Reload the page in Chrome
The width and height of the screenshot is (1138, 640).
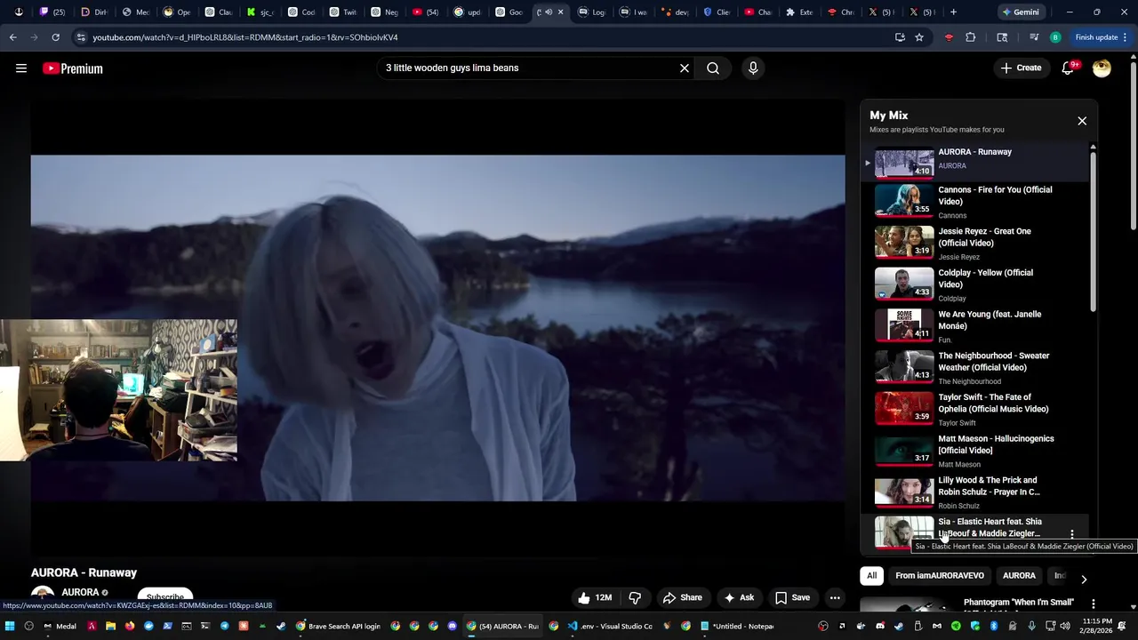click(x=55, y=37)
